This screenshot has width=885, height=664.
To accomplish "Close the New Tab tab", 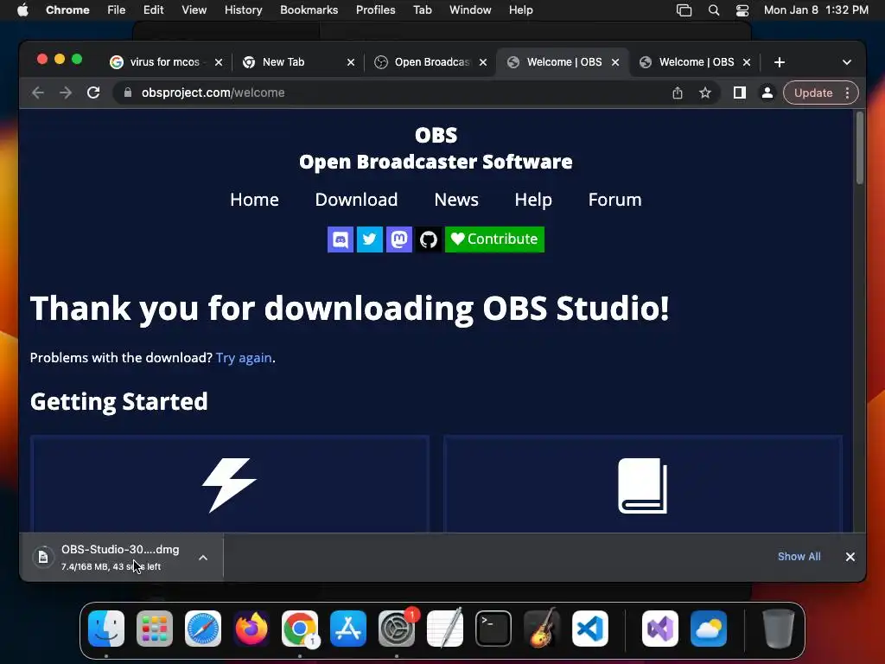I will click(351, 62).
